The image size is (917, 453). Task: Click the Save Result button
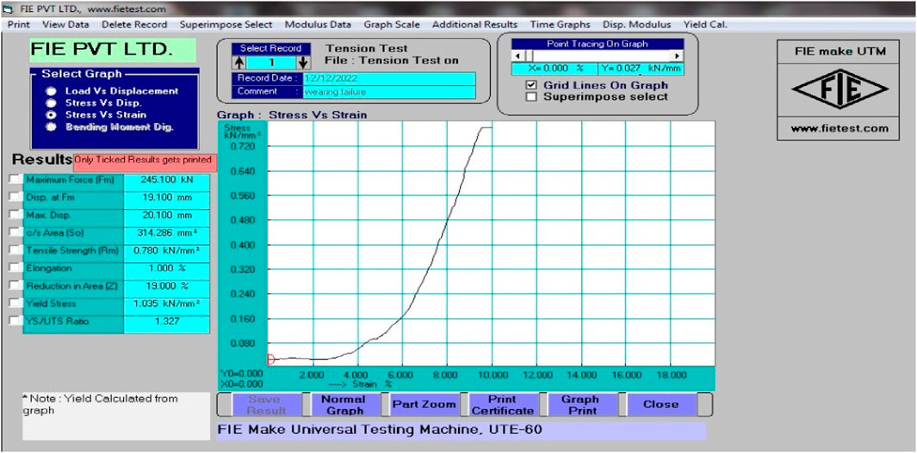tap(269, 405)
